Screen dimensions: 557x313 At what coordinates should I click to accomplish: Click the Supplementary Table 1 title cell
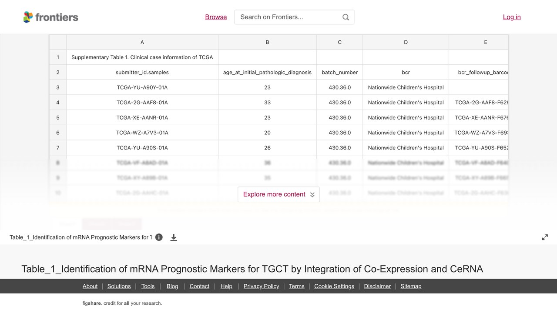[x=142, y=57]
